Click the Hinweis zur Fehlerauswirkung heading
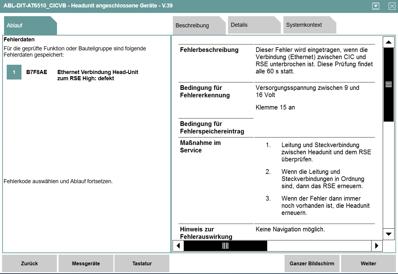The width and height of the screenshot is (398, 274). pyautogui.click(x=206, y=233)
